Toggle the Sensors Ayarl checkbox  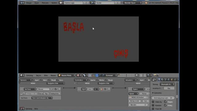(x=33, y=80)
